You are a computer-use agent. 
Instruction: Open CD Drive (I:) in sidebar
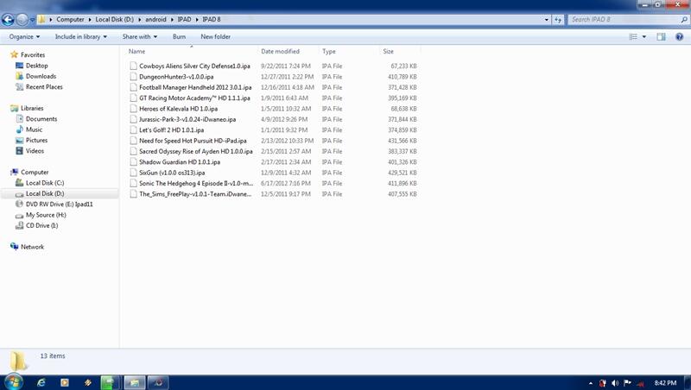click(x=41, y=225)
